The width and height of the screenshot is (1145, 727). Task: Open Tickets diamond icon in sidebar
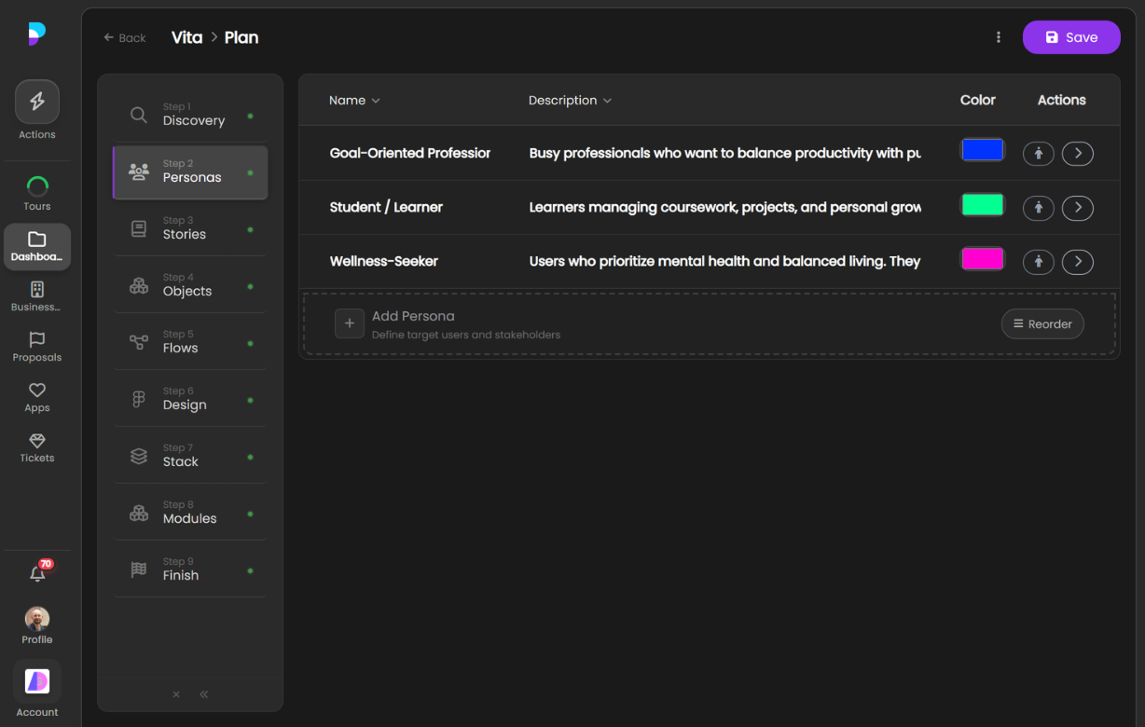pyautogui.click(x=37, y=441)
